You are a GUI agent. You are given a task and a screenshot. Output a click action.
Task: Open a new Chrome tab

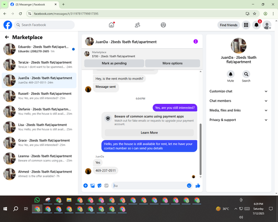(63, 4)
